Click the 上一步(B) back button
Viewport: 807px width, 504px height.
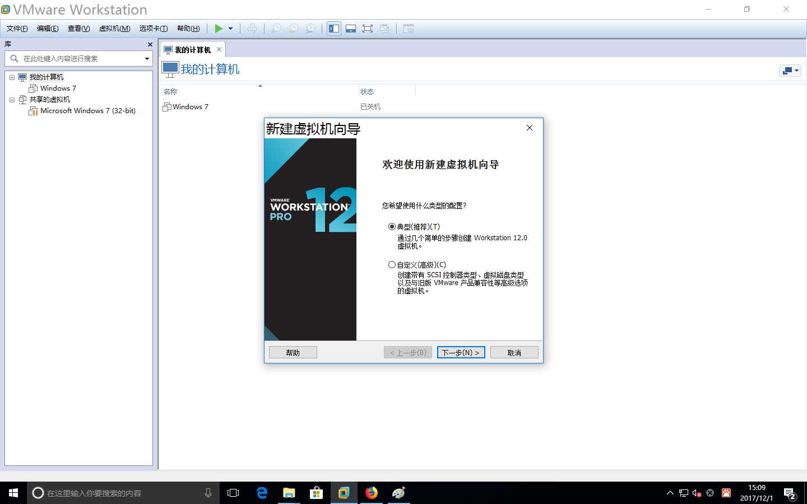click(x=407, y=352)
